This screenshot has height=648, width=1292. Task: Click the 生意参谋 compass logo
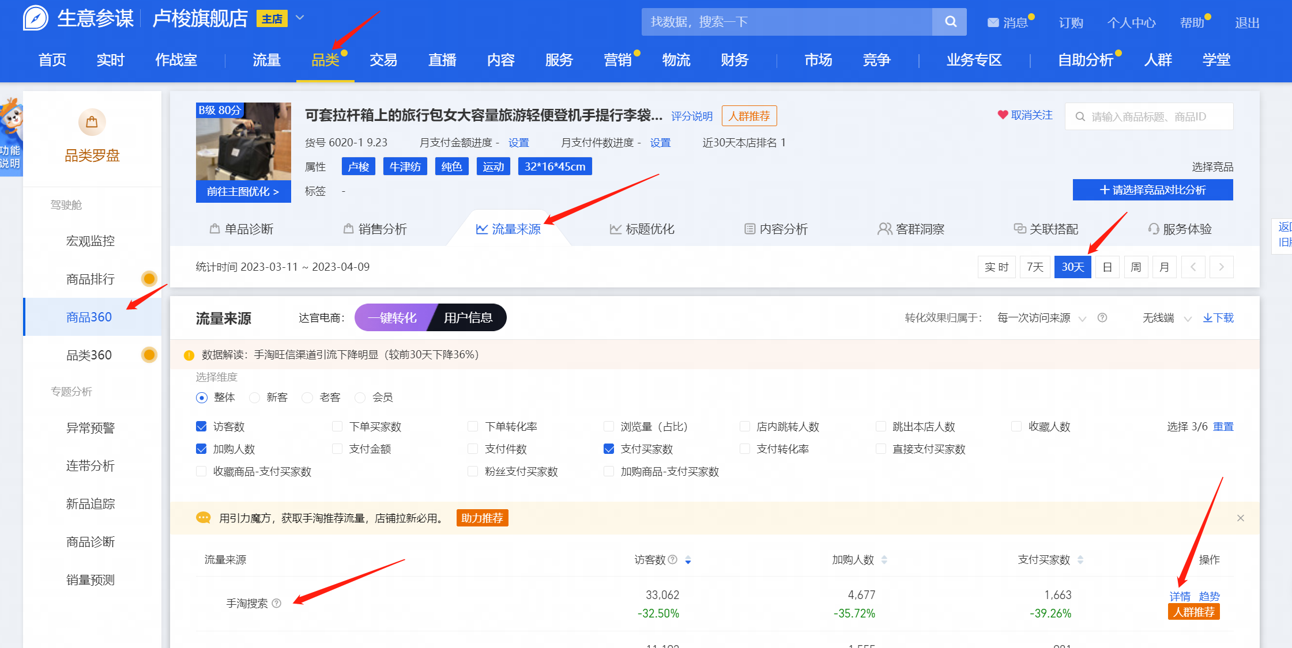tap(36, 18)
